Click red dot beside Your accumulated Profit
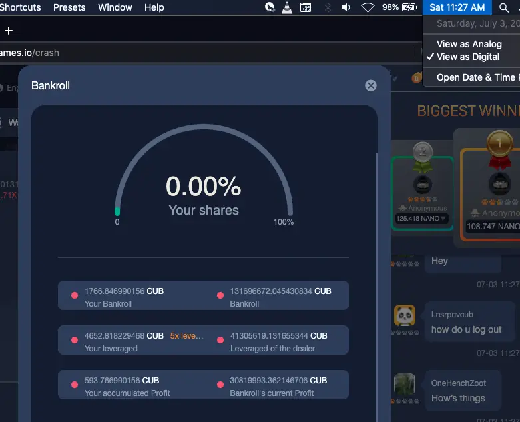The height and width of the screenshot is (422, 520). pos(75,385)
